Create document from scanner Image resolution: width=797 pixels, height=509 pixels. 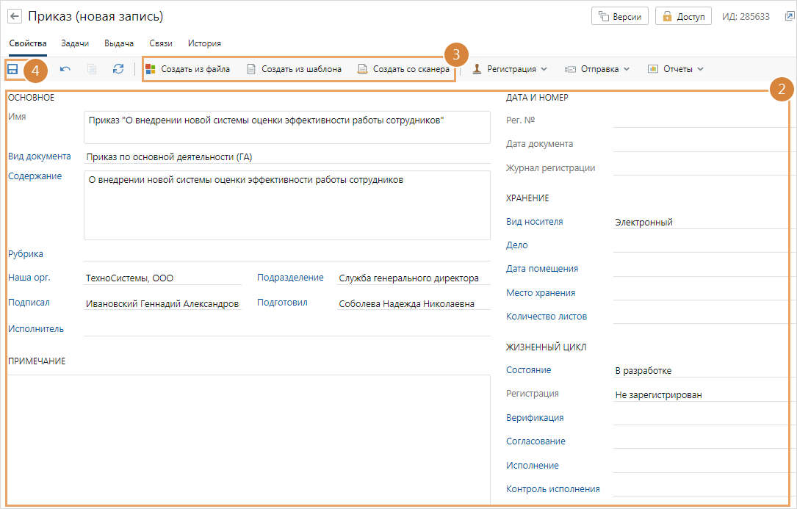403,69
